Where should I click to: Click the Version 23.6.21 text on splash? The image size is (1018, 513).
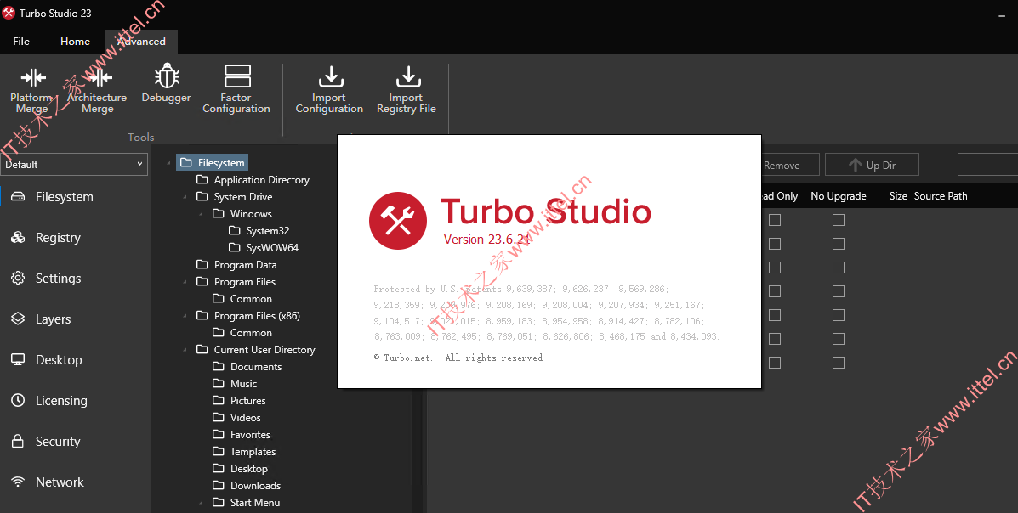(x=486, y=240)
